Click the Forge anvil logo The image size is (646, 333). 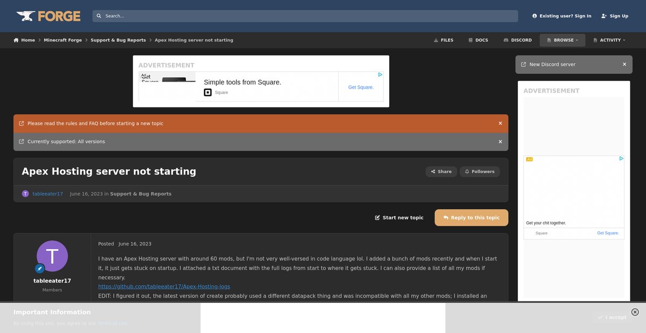(48, 16)
